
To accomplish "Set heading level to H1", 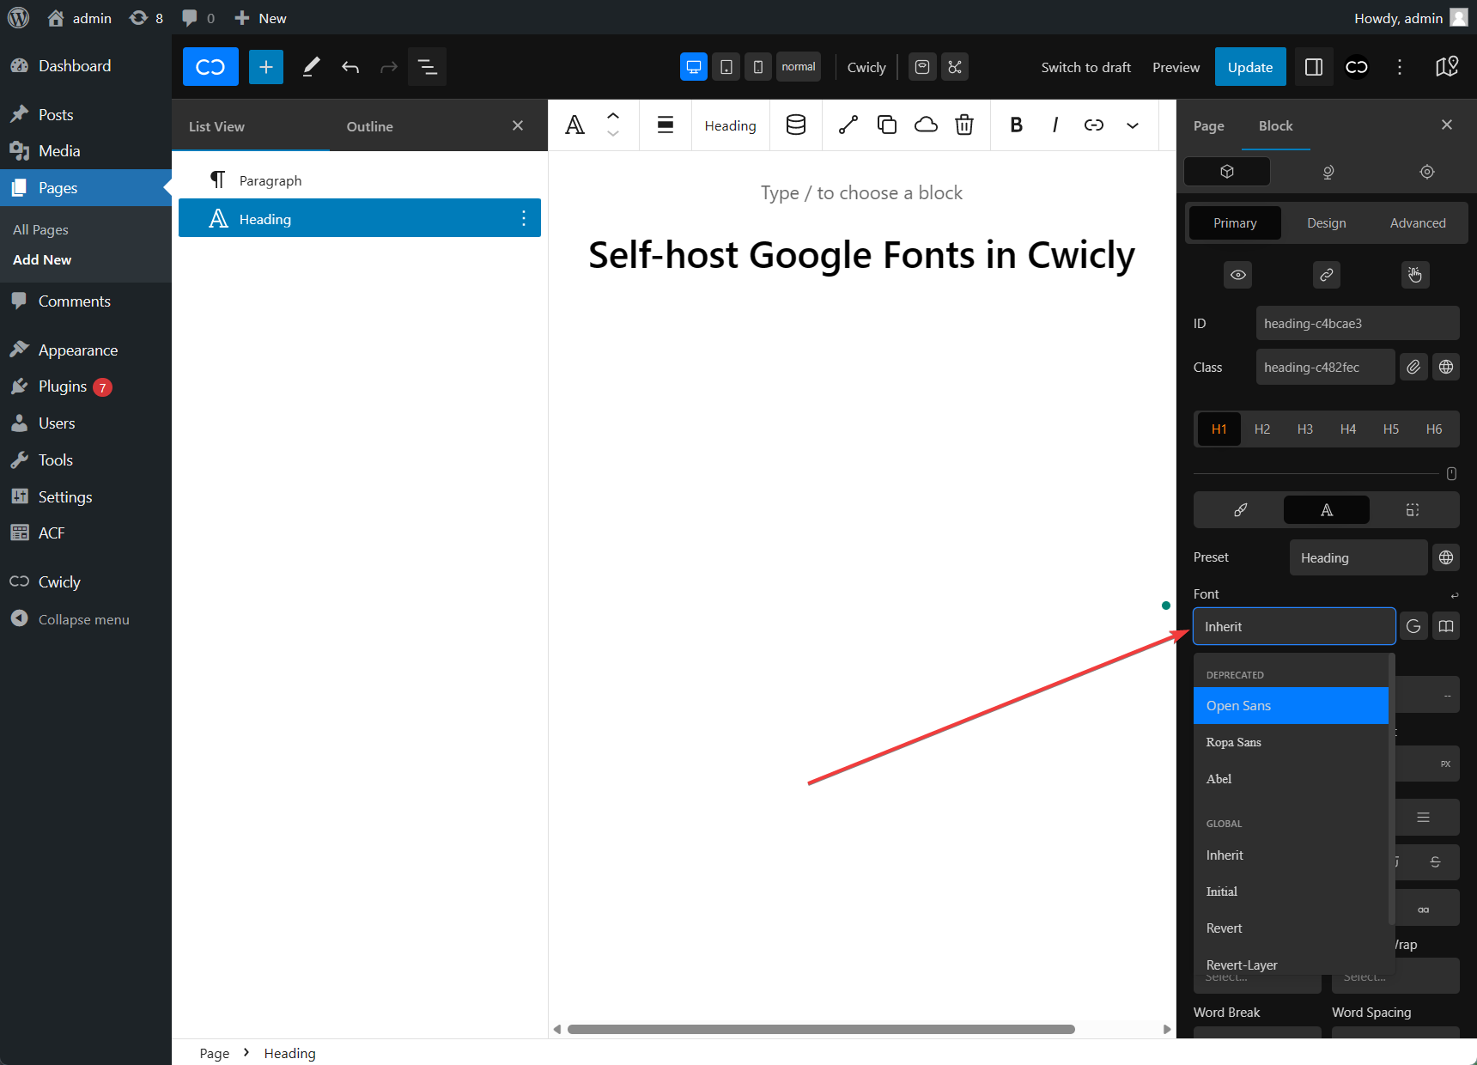I will [1219, 429].
